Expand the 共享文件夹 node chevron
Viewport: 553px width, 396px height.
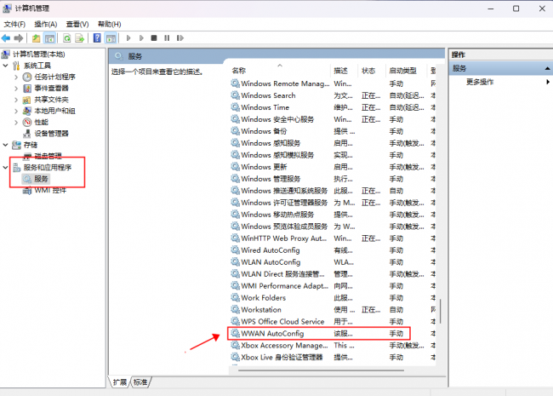point(16,100)
